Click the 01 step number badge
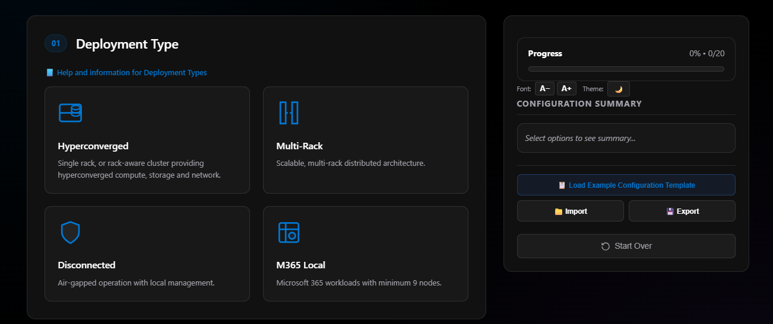This screenshot has height=324, width=773. [56, 43]
